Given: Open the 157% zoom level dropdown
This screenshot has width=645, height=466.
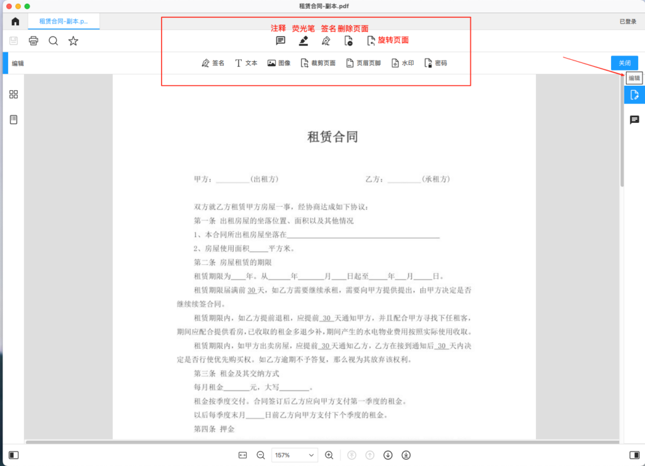Looking at the screenshot, I should tap(295, 455).
